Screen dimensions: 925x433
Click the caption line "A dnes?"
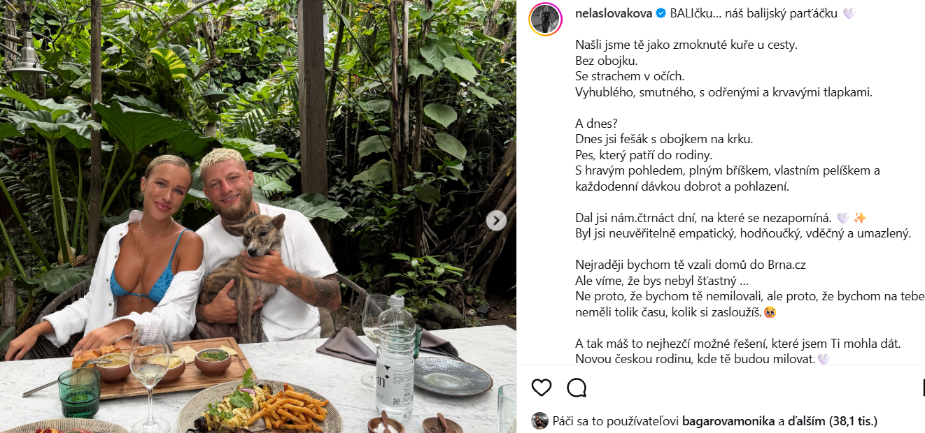click(x=596, y=124)
